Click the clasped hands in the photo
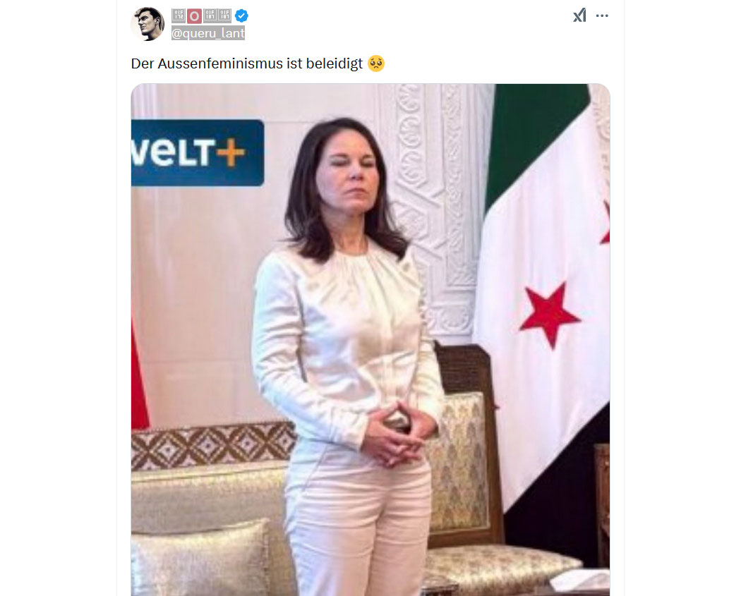741x596 pixels. click(397, 434)
